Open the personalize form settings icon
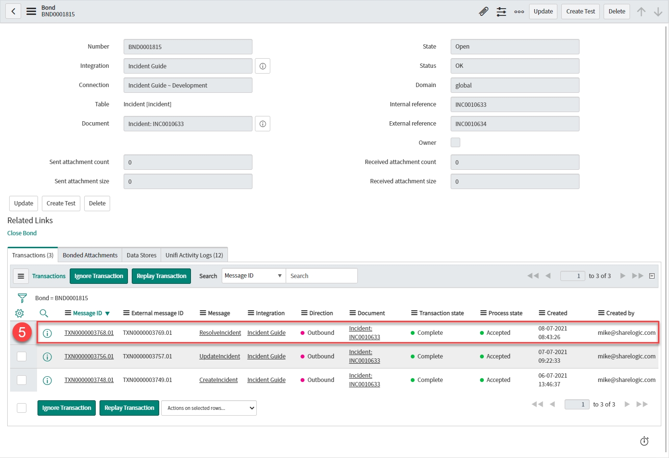The height and width of the screenshot is (458, 669). coord(501,12)
